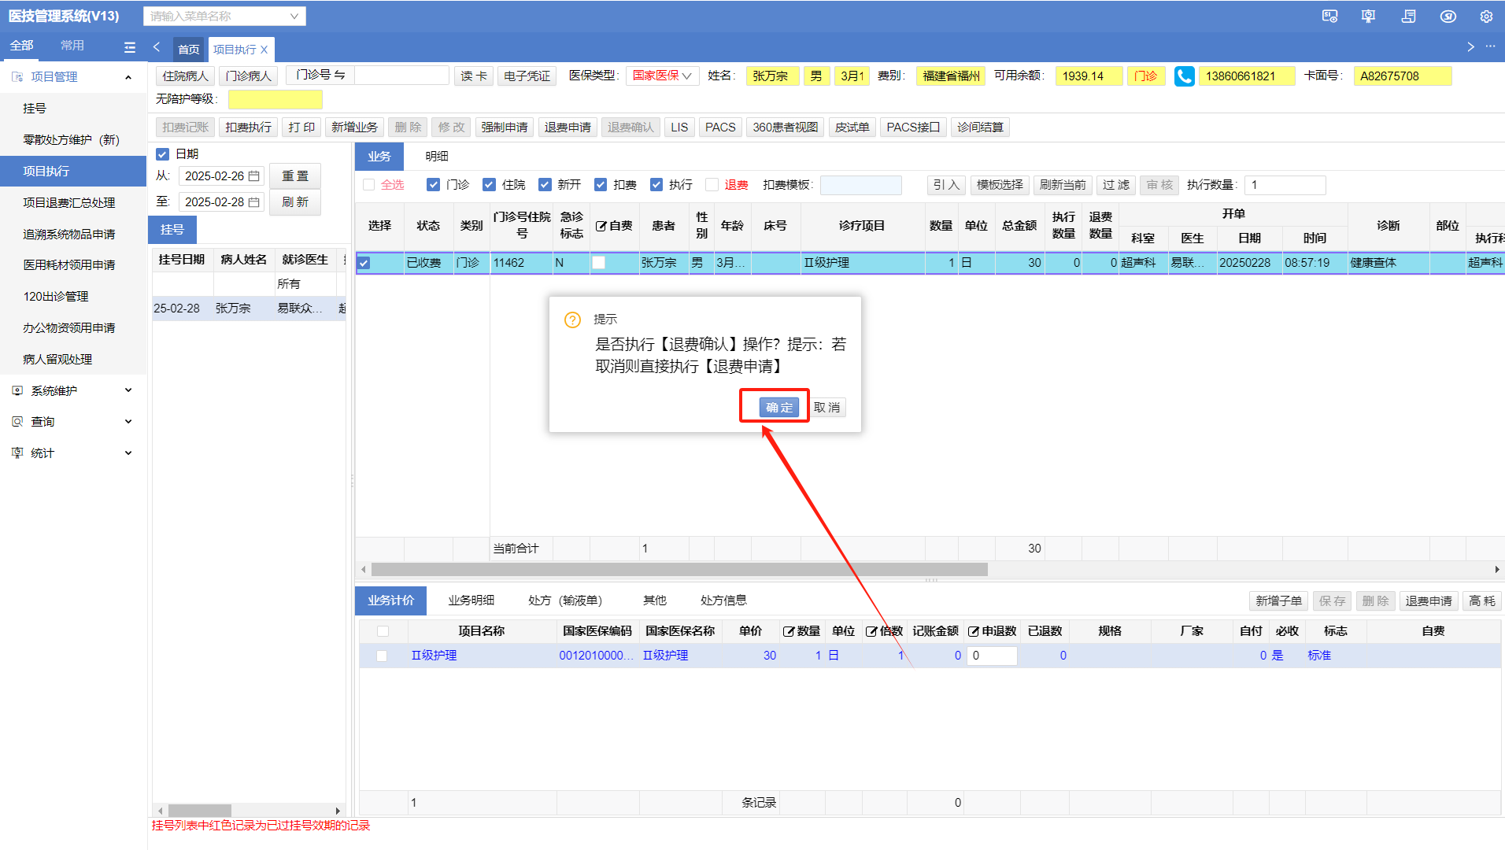
Task: Enable the 退费 filter checkbox
Action: pos(712,185)
